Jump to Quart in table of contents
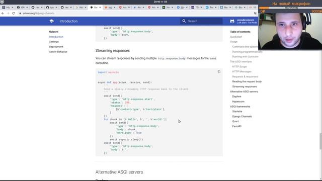Viewport: 322px width, 181px height. [x=235, y=121]
